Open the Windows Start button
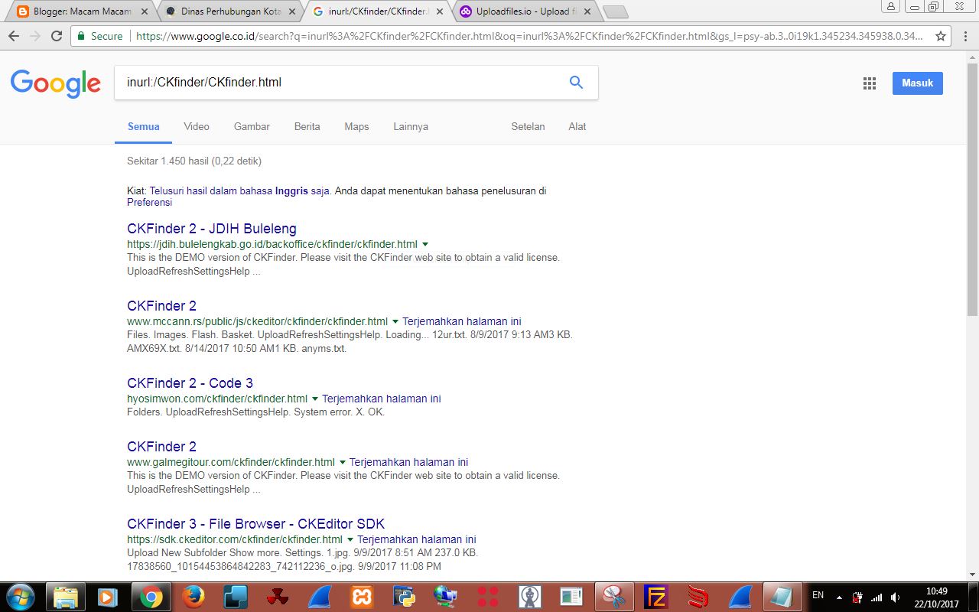This screenshot has width=979, height=612. (x=21, y=596)
